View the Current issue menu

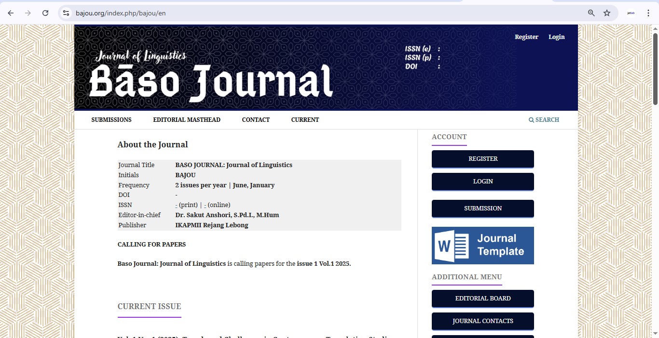pyautogui.click(x=305, y=120)
